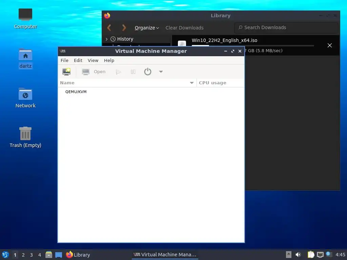This screenshot has width=347, height=260.
Task: Go back in the Library window
Action: 109,28
